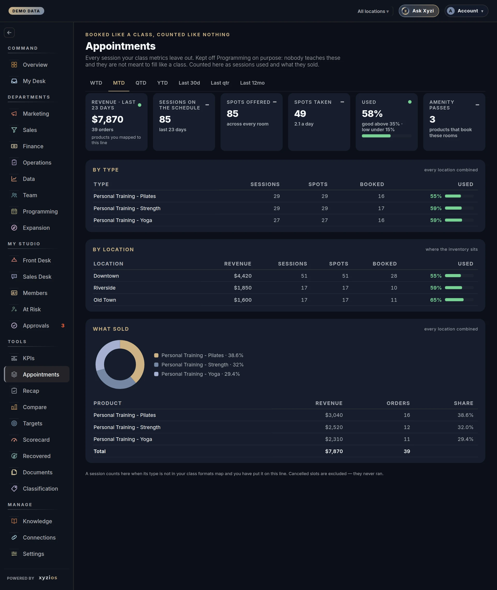Image resolution: width=497 pixels, height=590 pixels.
Task: Open Classification tag icon
Action: (x=14, y=489)
